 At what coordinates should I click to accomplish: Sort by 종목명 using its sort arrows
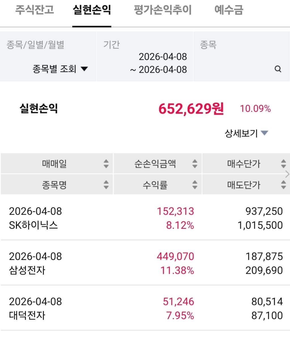(x=106, y=185)
